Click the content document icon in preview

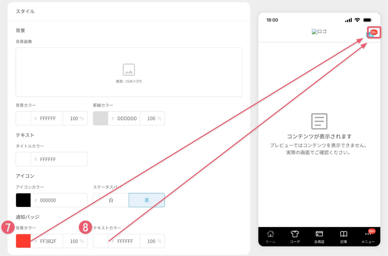(x=319, y=121)
